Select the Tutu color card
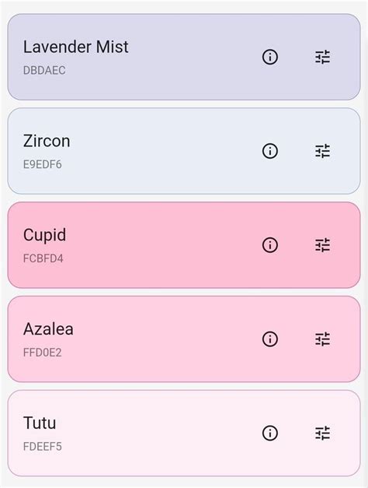This screenshot has height=488, width=368. click(184, 433)
